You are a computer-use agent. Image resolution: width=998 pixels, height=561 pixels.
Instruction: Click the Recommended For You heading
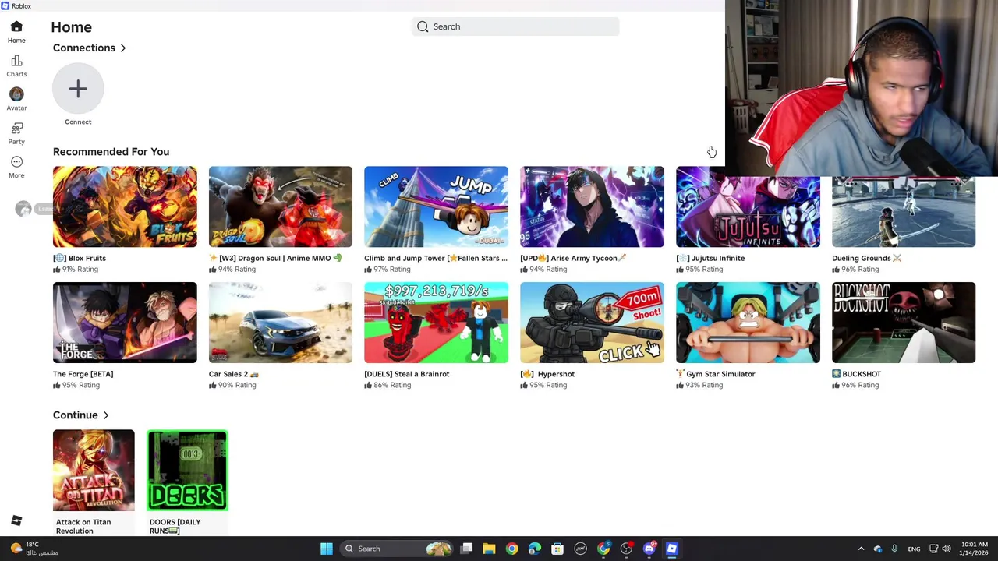pos(111,152)
